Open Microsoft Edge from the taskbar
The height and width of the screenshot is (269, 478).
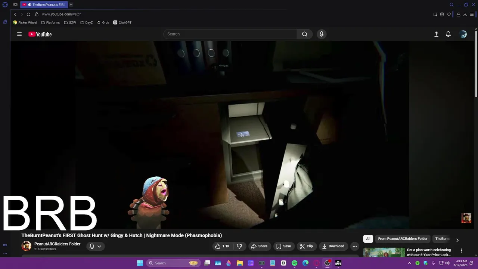305,263
